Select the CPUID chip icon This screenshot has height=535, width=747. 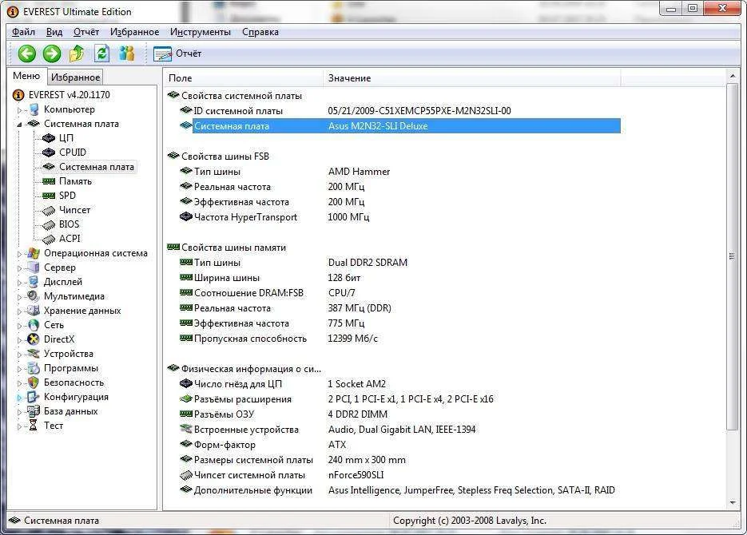point(49,153)
